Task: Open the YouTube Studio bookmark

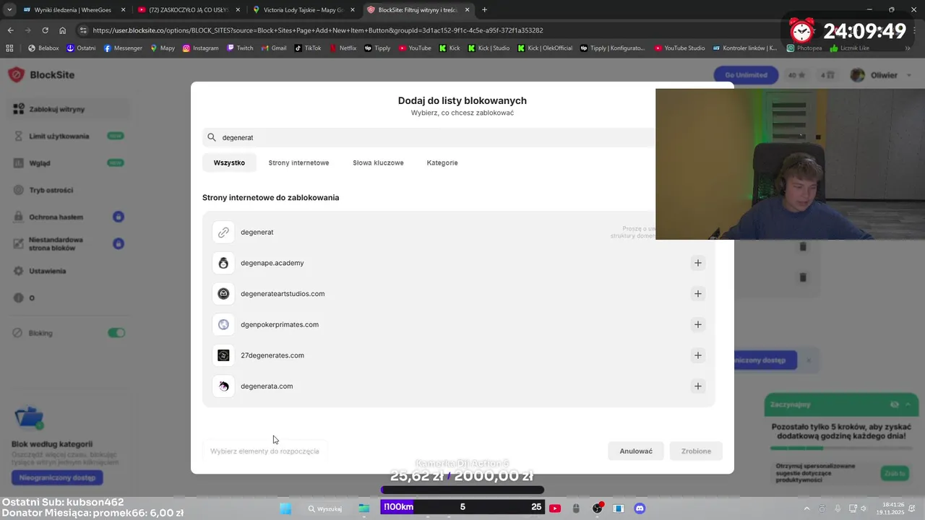Action: point(679,48)
